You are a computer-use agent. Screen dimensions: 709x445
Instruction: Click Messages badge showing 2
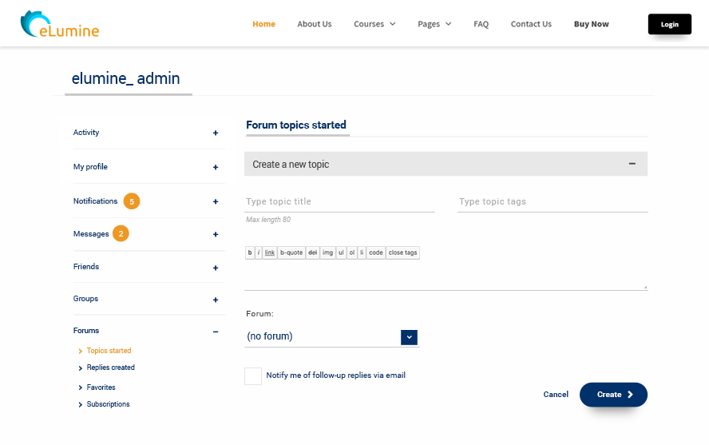pyautogui.click(x=121, y=234)
